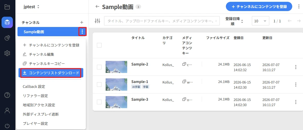
Task: Click the plus icon next to チャンネル
Action: pos(82,22)
